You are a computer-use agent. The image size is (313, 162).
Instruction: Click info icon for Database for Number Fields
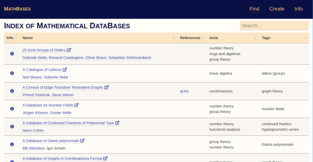point(12,109)
